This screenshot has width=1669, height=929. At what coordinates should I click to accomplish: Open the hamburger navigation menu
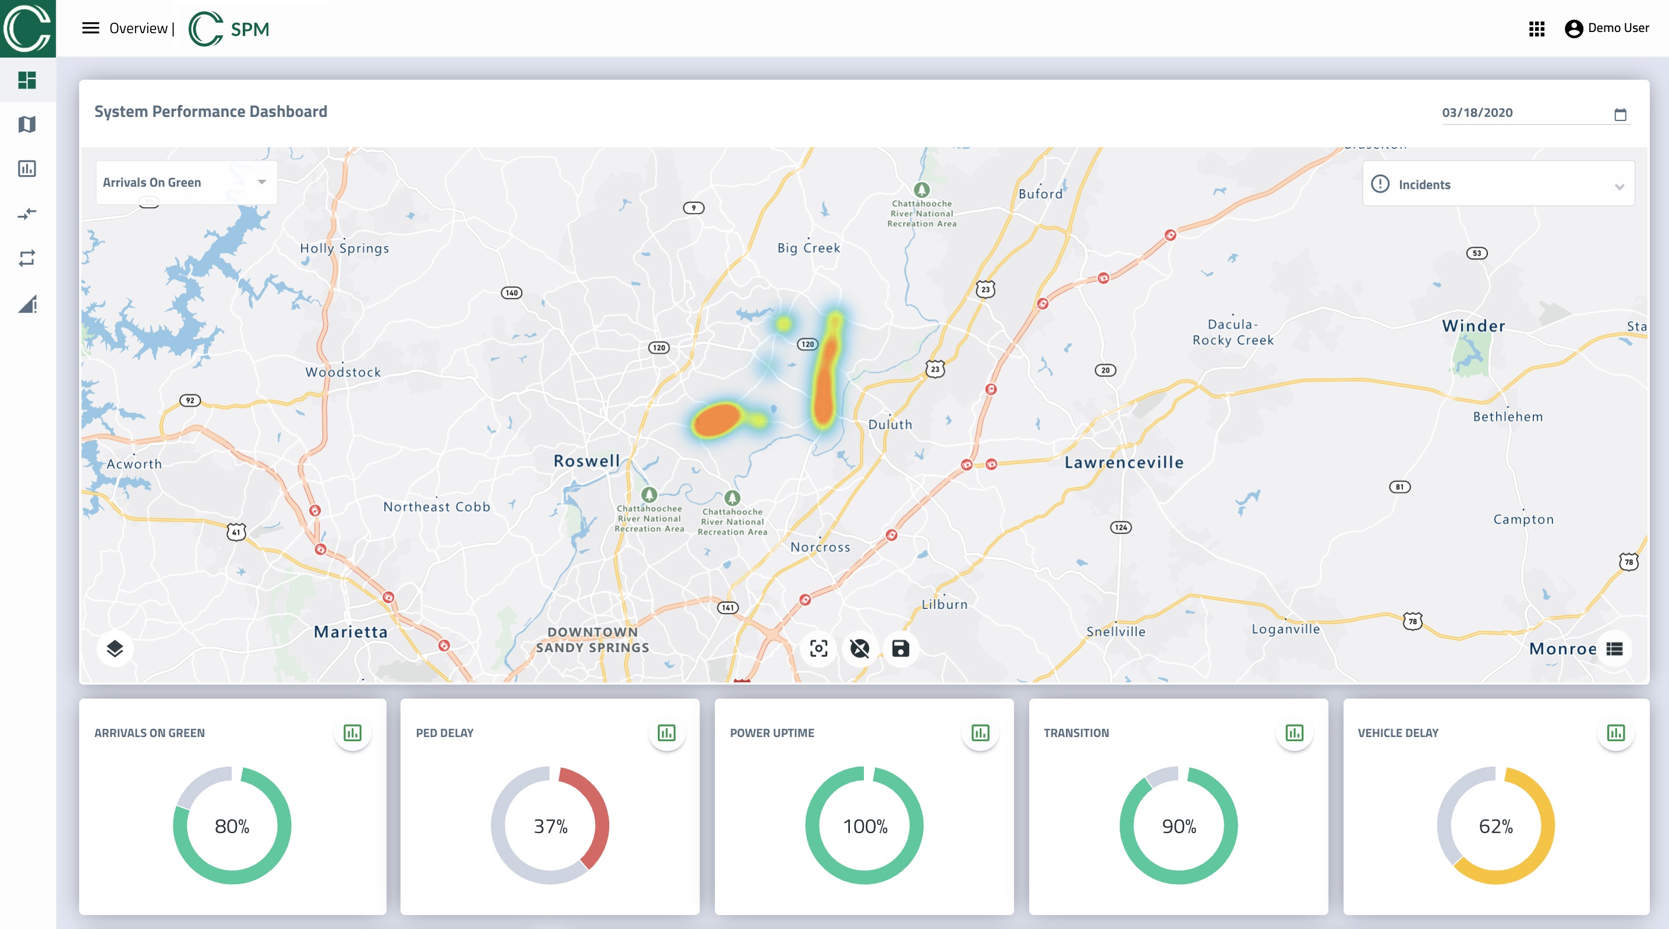[91, 28]
